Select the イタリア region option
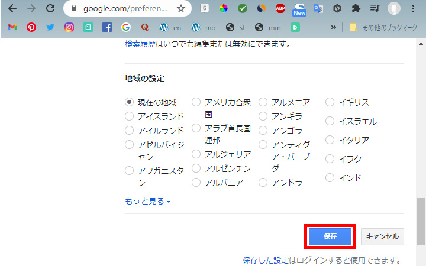Viewport: 426px width, 266px height. tap(330, 140)
